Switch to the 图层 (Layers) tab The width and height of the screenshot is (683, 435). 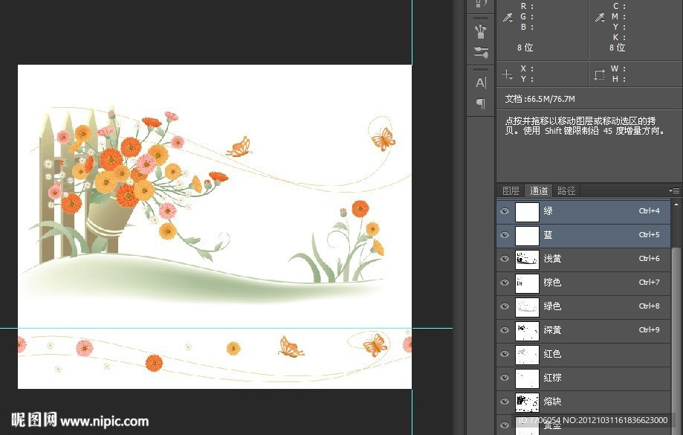tap(511, 191)
